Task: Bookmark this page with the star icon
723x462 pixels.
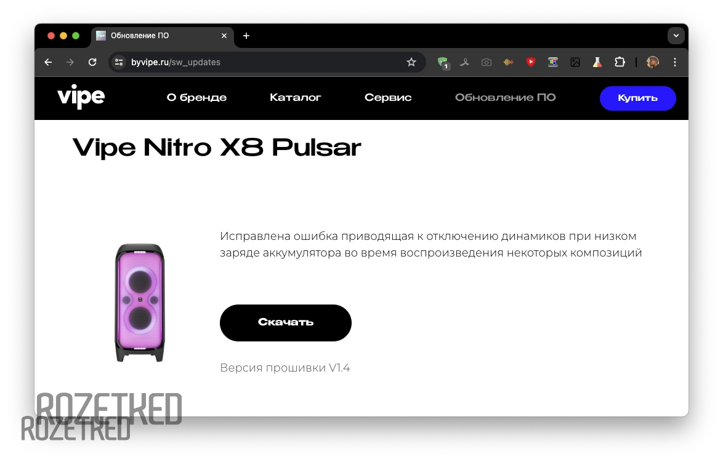Action: point(411,62)
